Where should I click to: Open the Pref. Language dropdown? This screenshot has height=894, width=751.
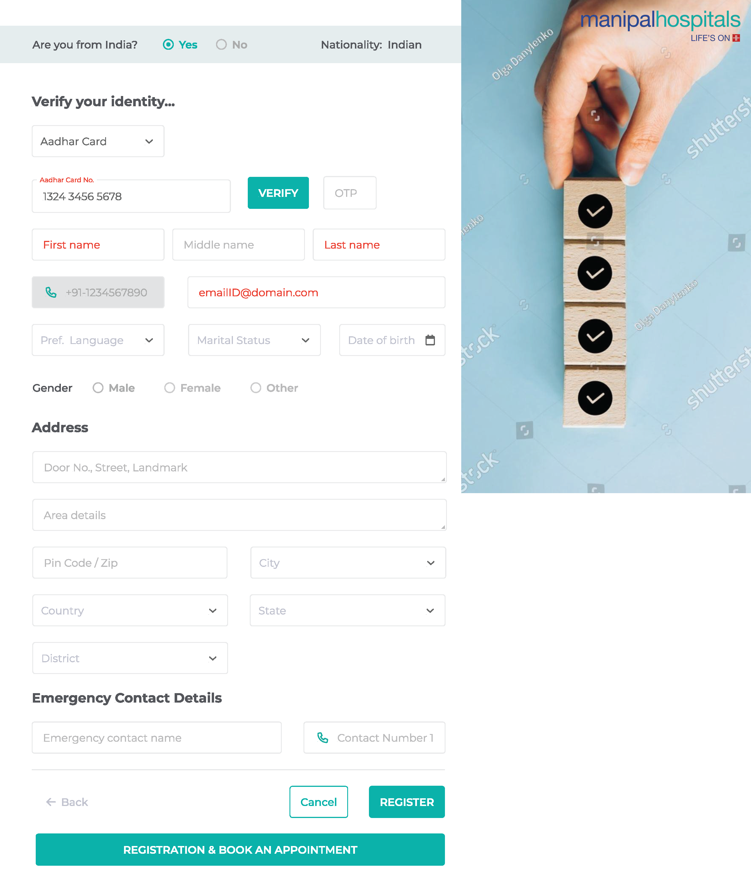pos(98,340)
